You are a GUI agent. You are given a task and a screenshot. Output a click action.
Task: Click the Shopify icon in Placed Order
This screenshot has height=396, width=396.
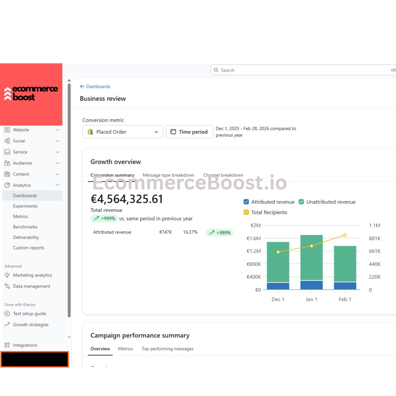[90, 132]
